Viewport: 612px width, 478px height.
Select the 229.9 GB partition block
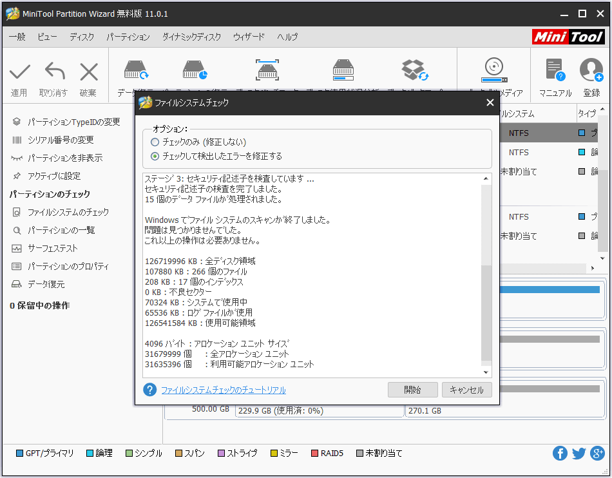click(x=320, y=410)
